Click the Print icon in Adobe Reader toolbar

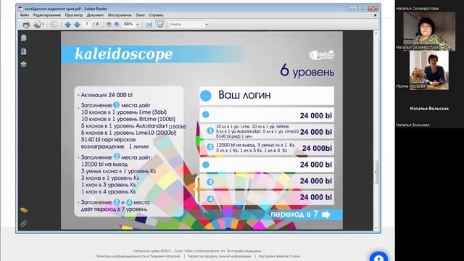point(26,24)
